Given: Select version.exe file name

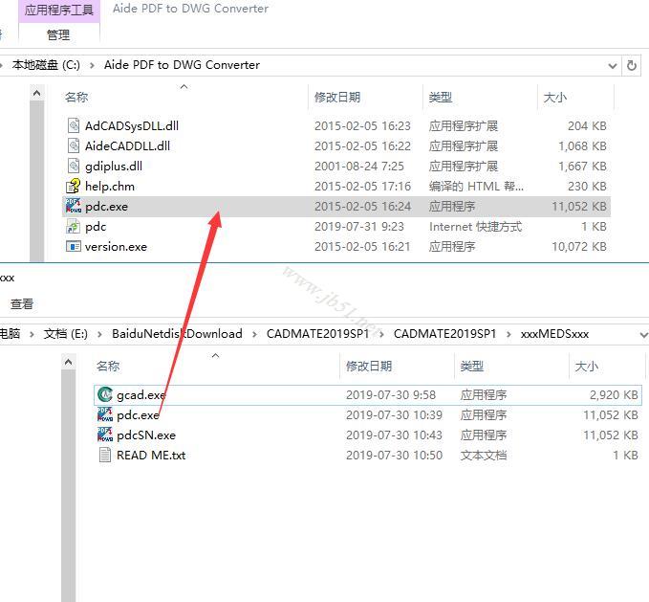Looking at the screenshot, I should (x=116, y=247).
